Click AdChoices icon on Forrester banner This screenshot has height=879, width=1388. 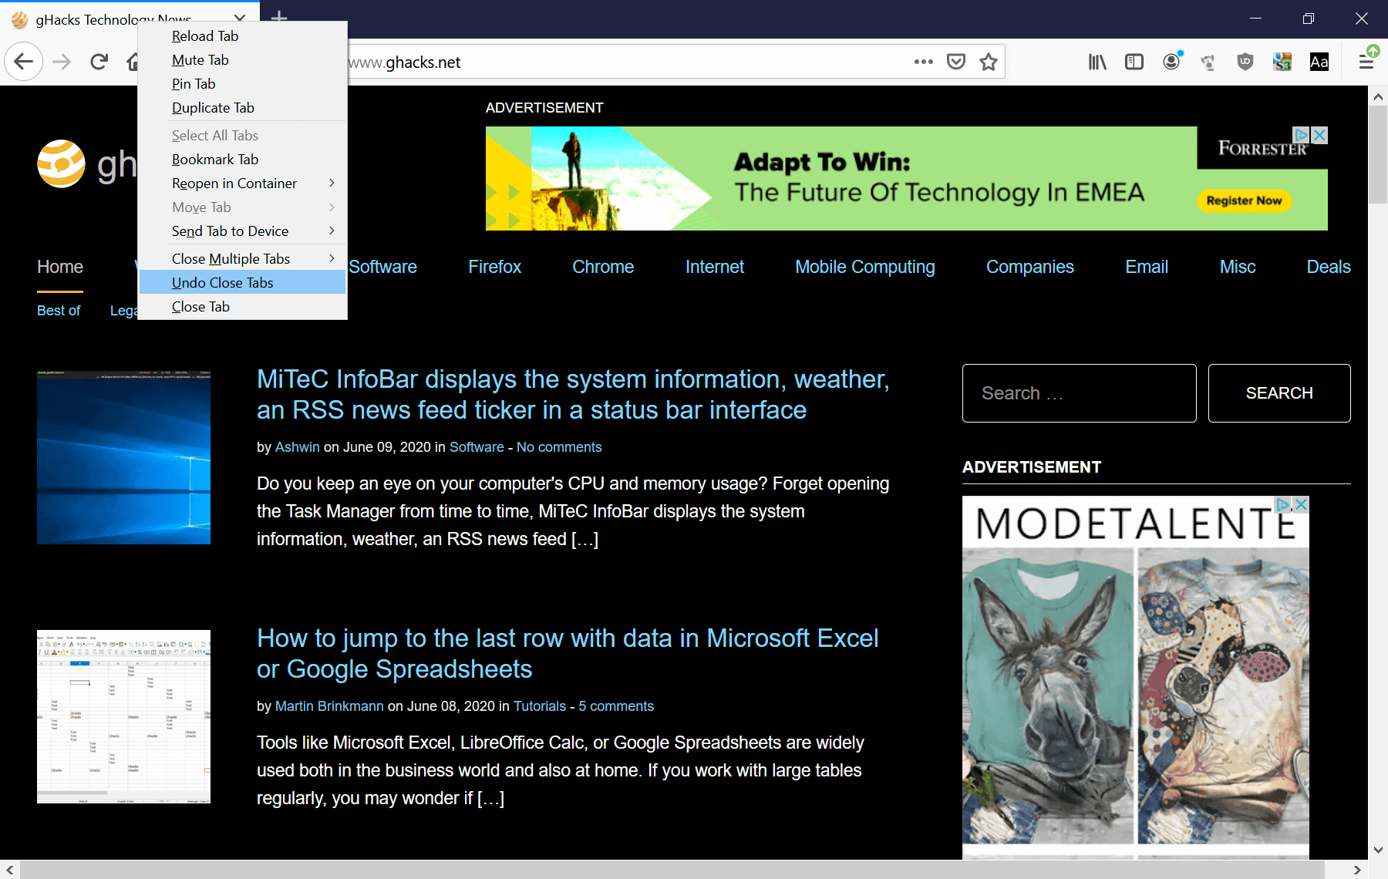tap(1302, 135)
